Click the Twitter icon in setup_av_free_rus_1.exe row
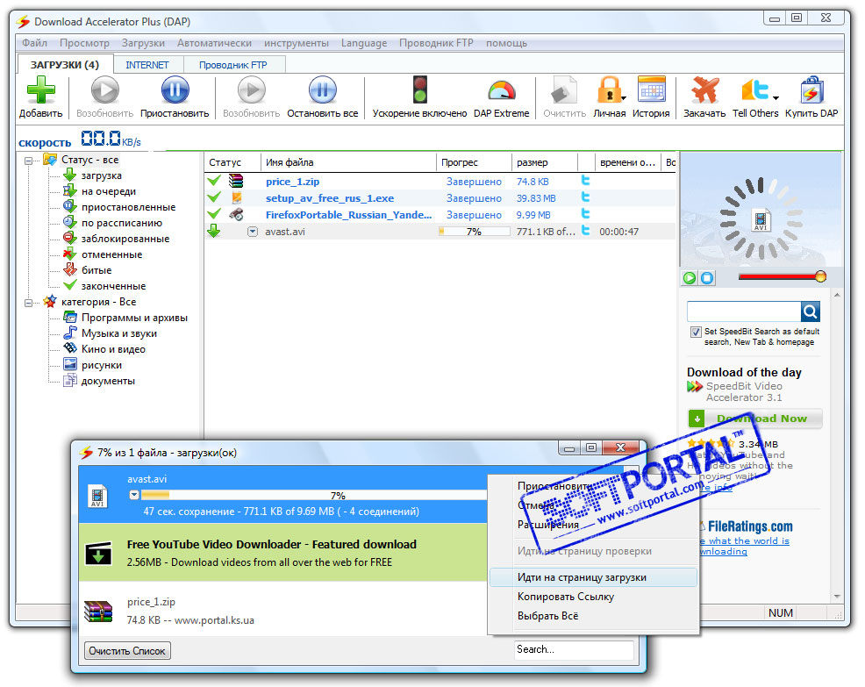 (586, 197)
